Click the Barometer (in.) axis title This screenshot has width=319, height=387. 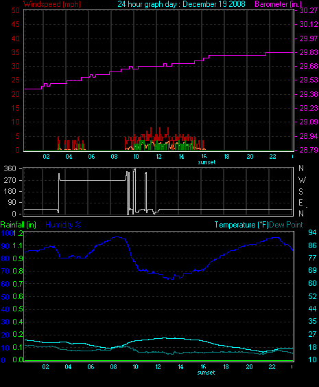[x=278, y=4]
